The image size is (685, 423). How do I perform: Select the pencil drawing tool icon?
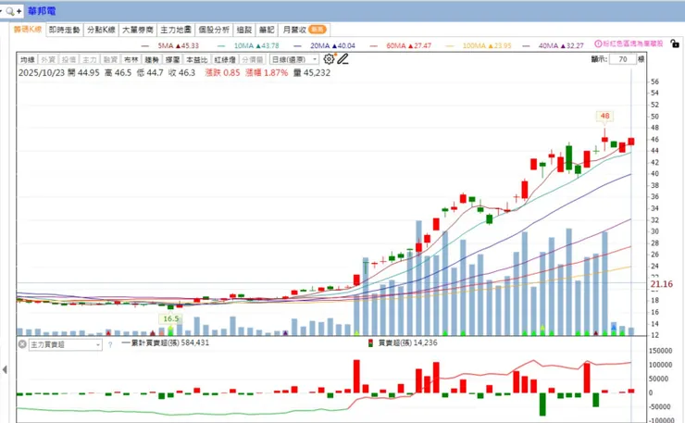coord(342,59)
